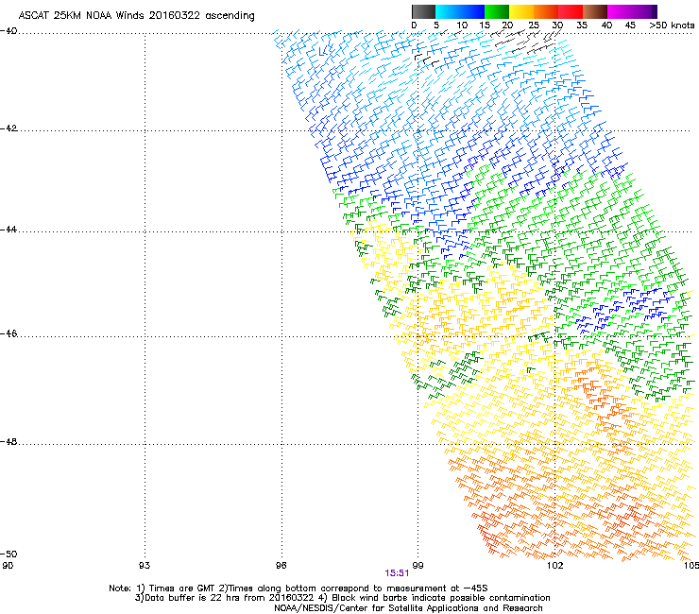Click the chart title 'ASCAT 25KM NOAA Winds 20160322 ascending'

(x=136, y=16)
